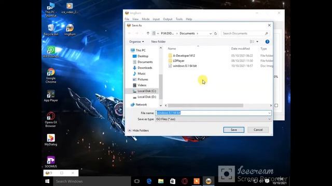Viewport: 332px width, 186px height.
Task: Open This PC shortcut on desktop
Action: 51,9
